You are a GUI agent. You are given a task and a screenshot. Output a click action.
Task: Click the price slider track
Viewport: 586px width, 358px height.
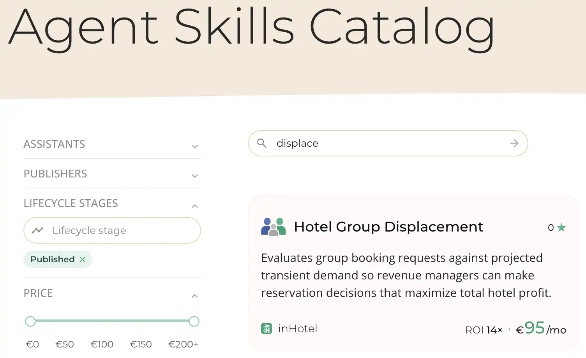(x=112, y=321)
